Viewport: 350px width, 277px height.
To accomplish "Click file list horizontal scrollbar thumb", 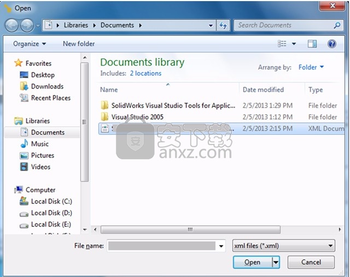I will [x=190, y=229].
